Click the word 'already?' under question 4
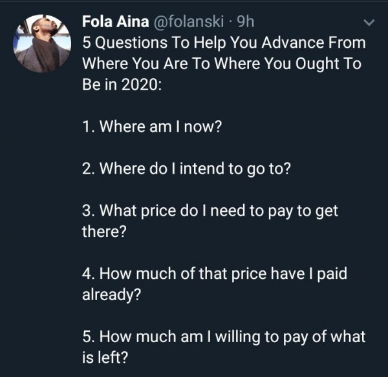388x377 pixels. [111, 295]
